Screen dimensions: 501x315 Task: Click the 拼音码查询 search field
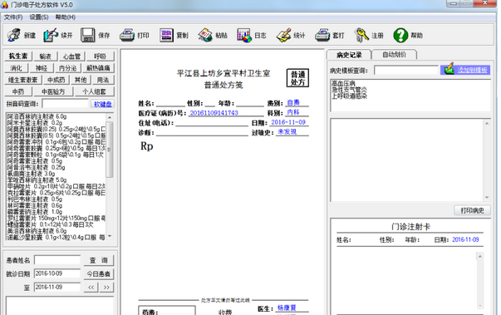[x=65, y=104]
